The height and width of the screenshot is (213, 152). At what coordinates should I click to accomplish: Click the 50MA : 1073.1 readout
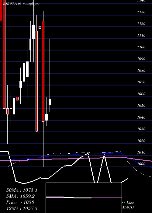click(x=22, y=190)
